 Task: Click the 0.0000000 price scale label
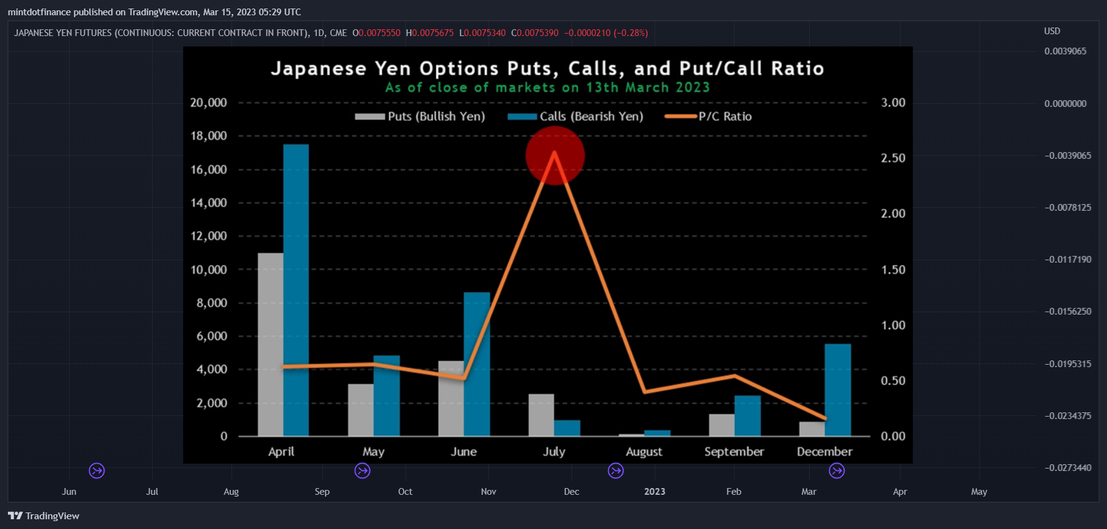click(x=1065, y=104)
